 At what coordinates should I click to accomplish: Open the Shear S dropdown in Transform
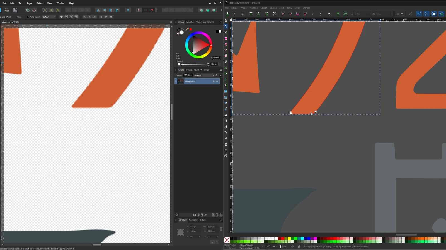(217, 237)
